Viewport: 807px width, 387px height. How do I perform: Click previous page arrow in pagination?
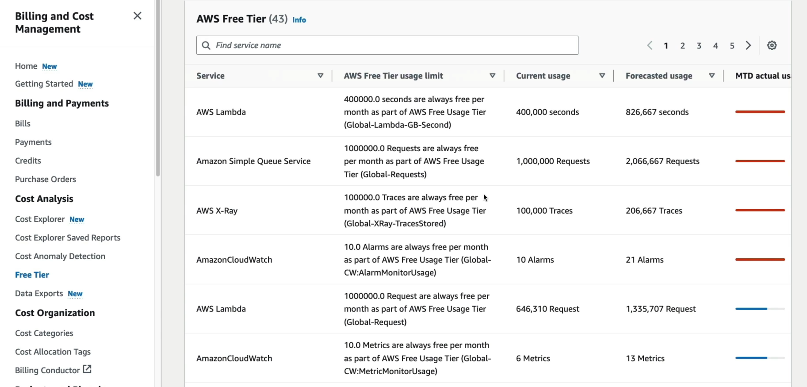[650, 45]
